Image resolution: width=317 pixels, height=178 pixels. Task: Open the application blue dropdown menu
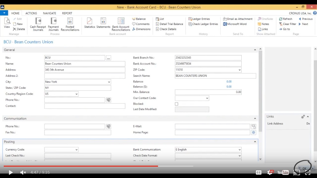(4, 13)
